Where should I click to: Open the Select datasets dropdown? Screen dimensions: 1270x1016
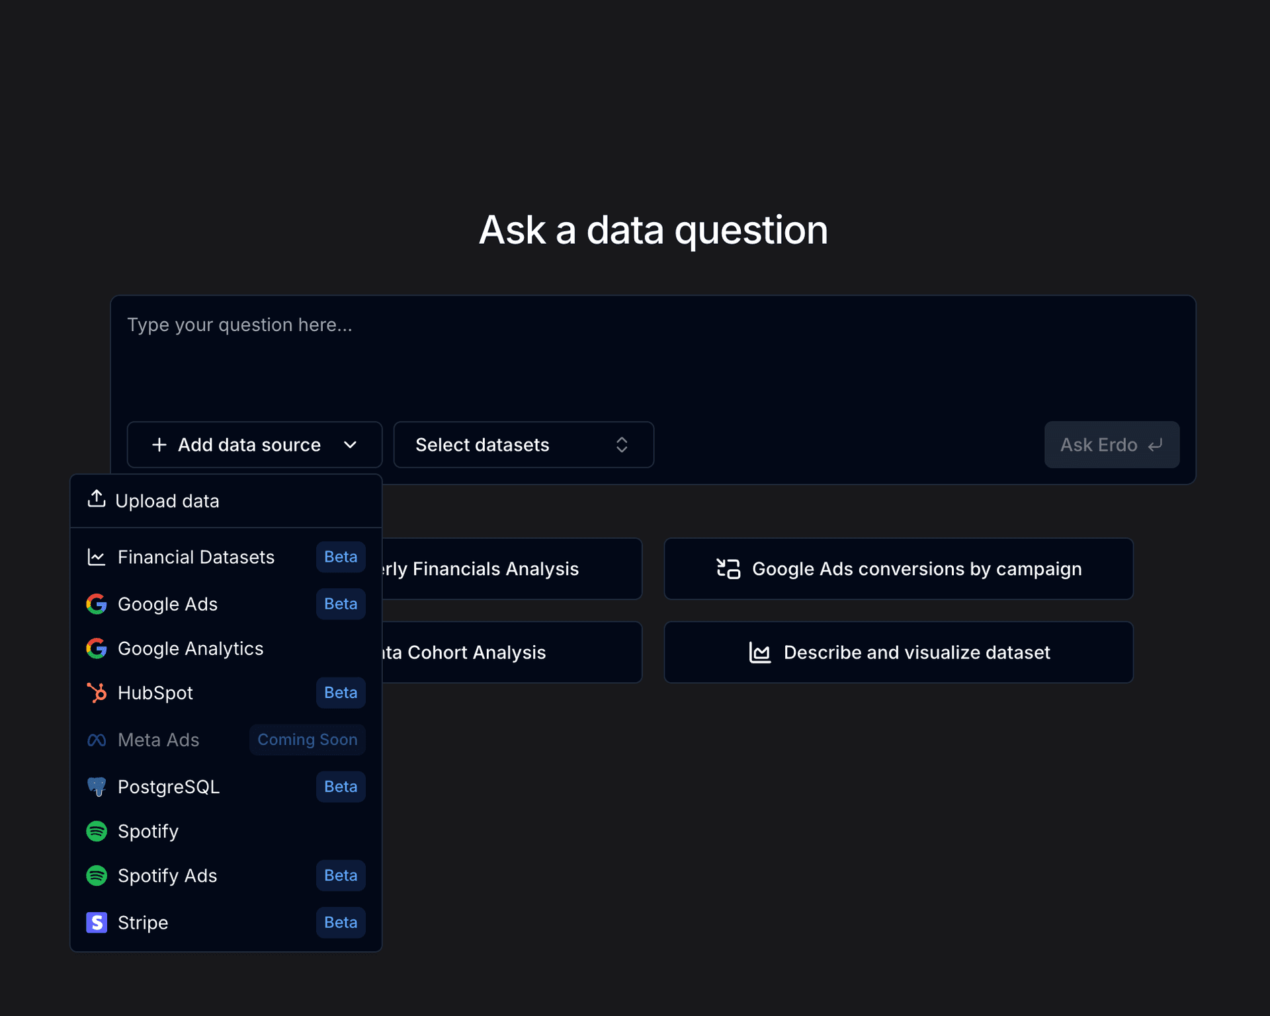[523, 444]
